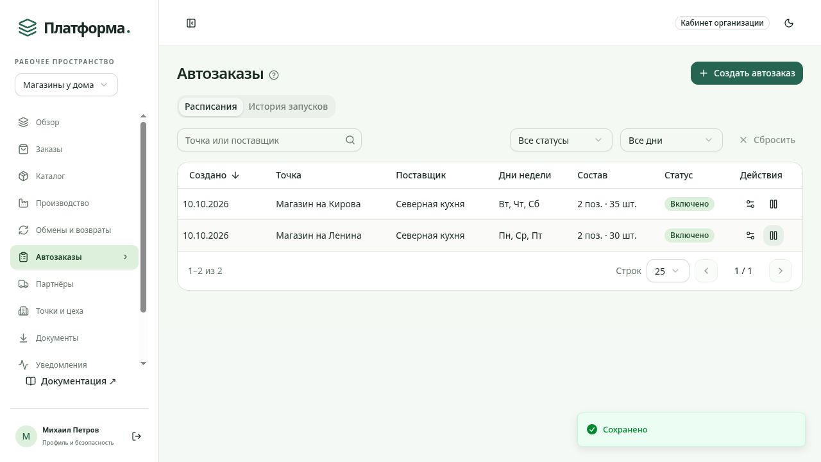The height and width of the screenshot is (462, 821).
Task: Open Точки и цеха section
Action: (x=74, y=311)
